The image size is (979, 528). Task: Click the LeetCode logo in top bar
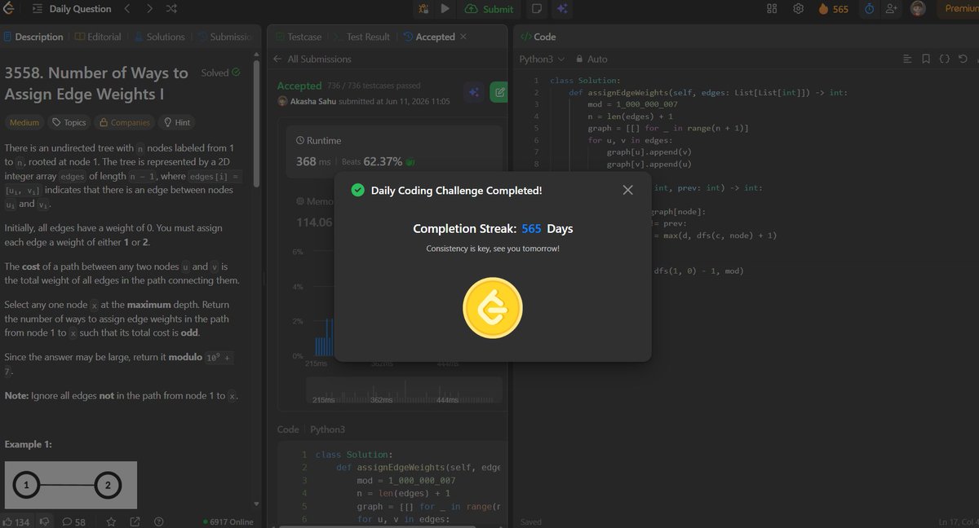pyautogui.click(x=7, y=8)
